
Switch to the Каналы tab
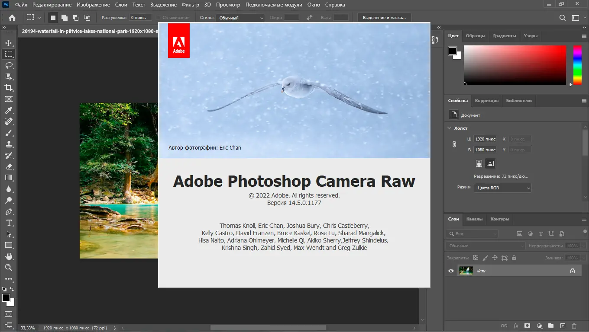pos(474,219)
